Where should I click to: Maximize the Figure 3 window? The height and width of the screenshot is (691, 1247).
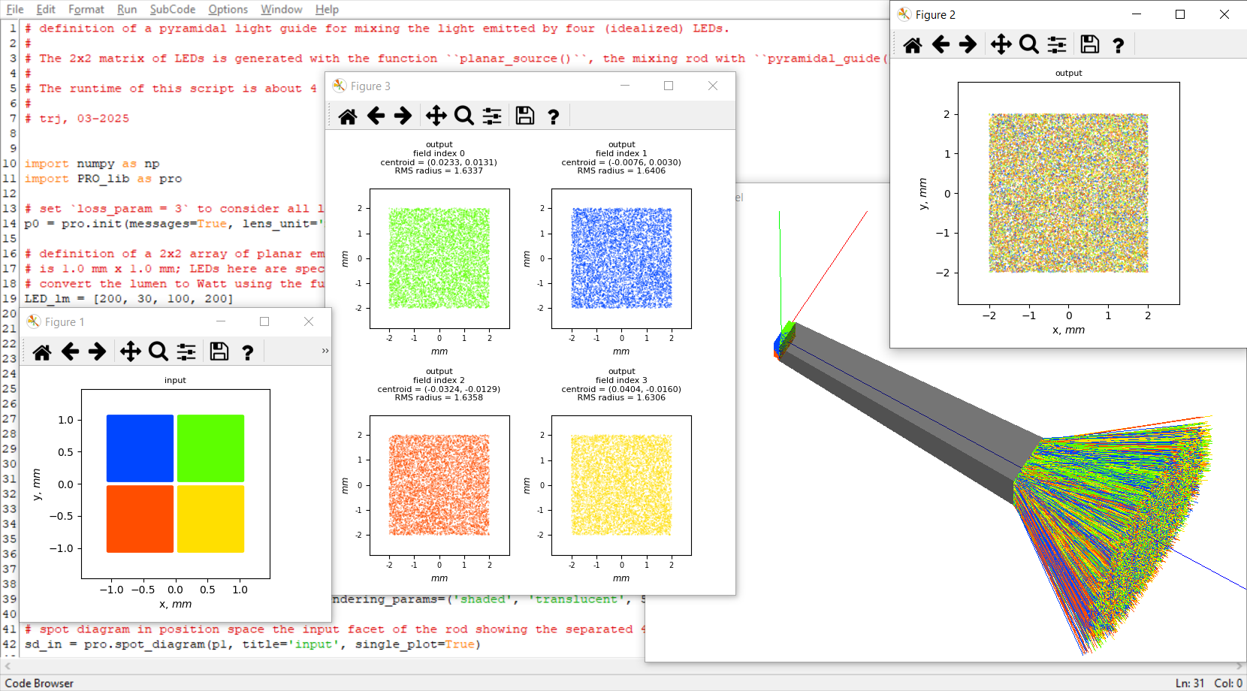(x=669, y=86)
